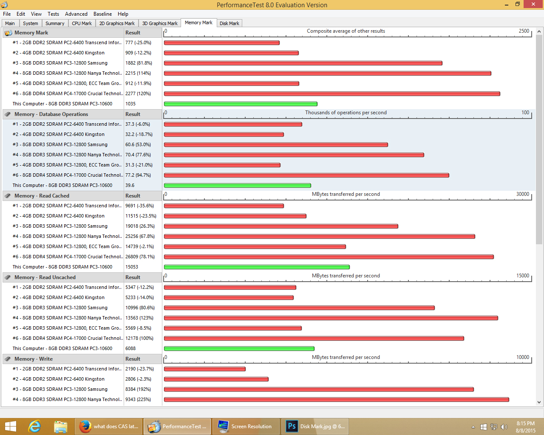
Task: Launch Internet Explorer from the taskbar
Action: click(x=34, y=427)
